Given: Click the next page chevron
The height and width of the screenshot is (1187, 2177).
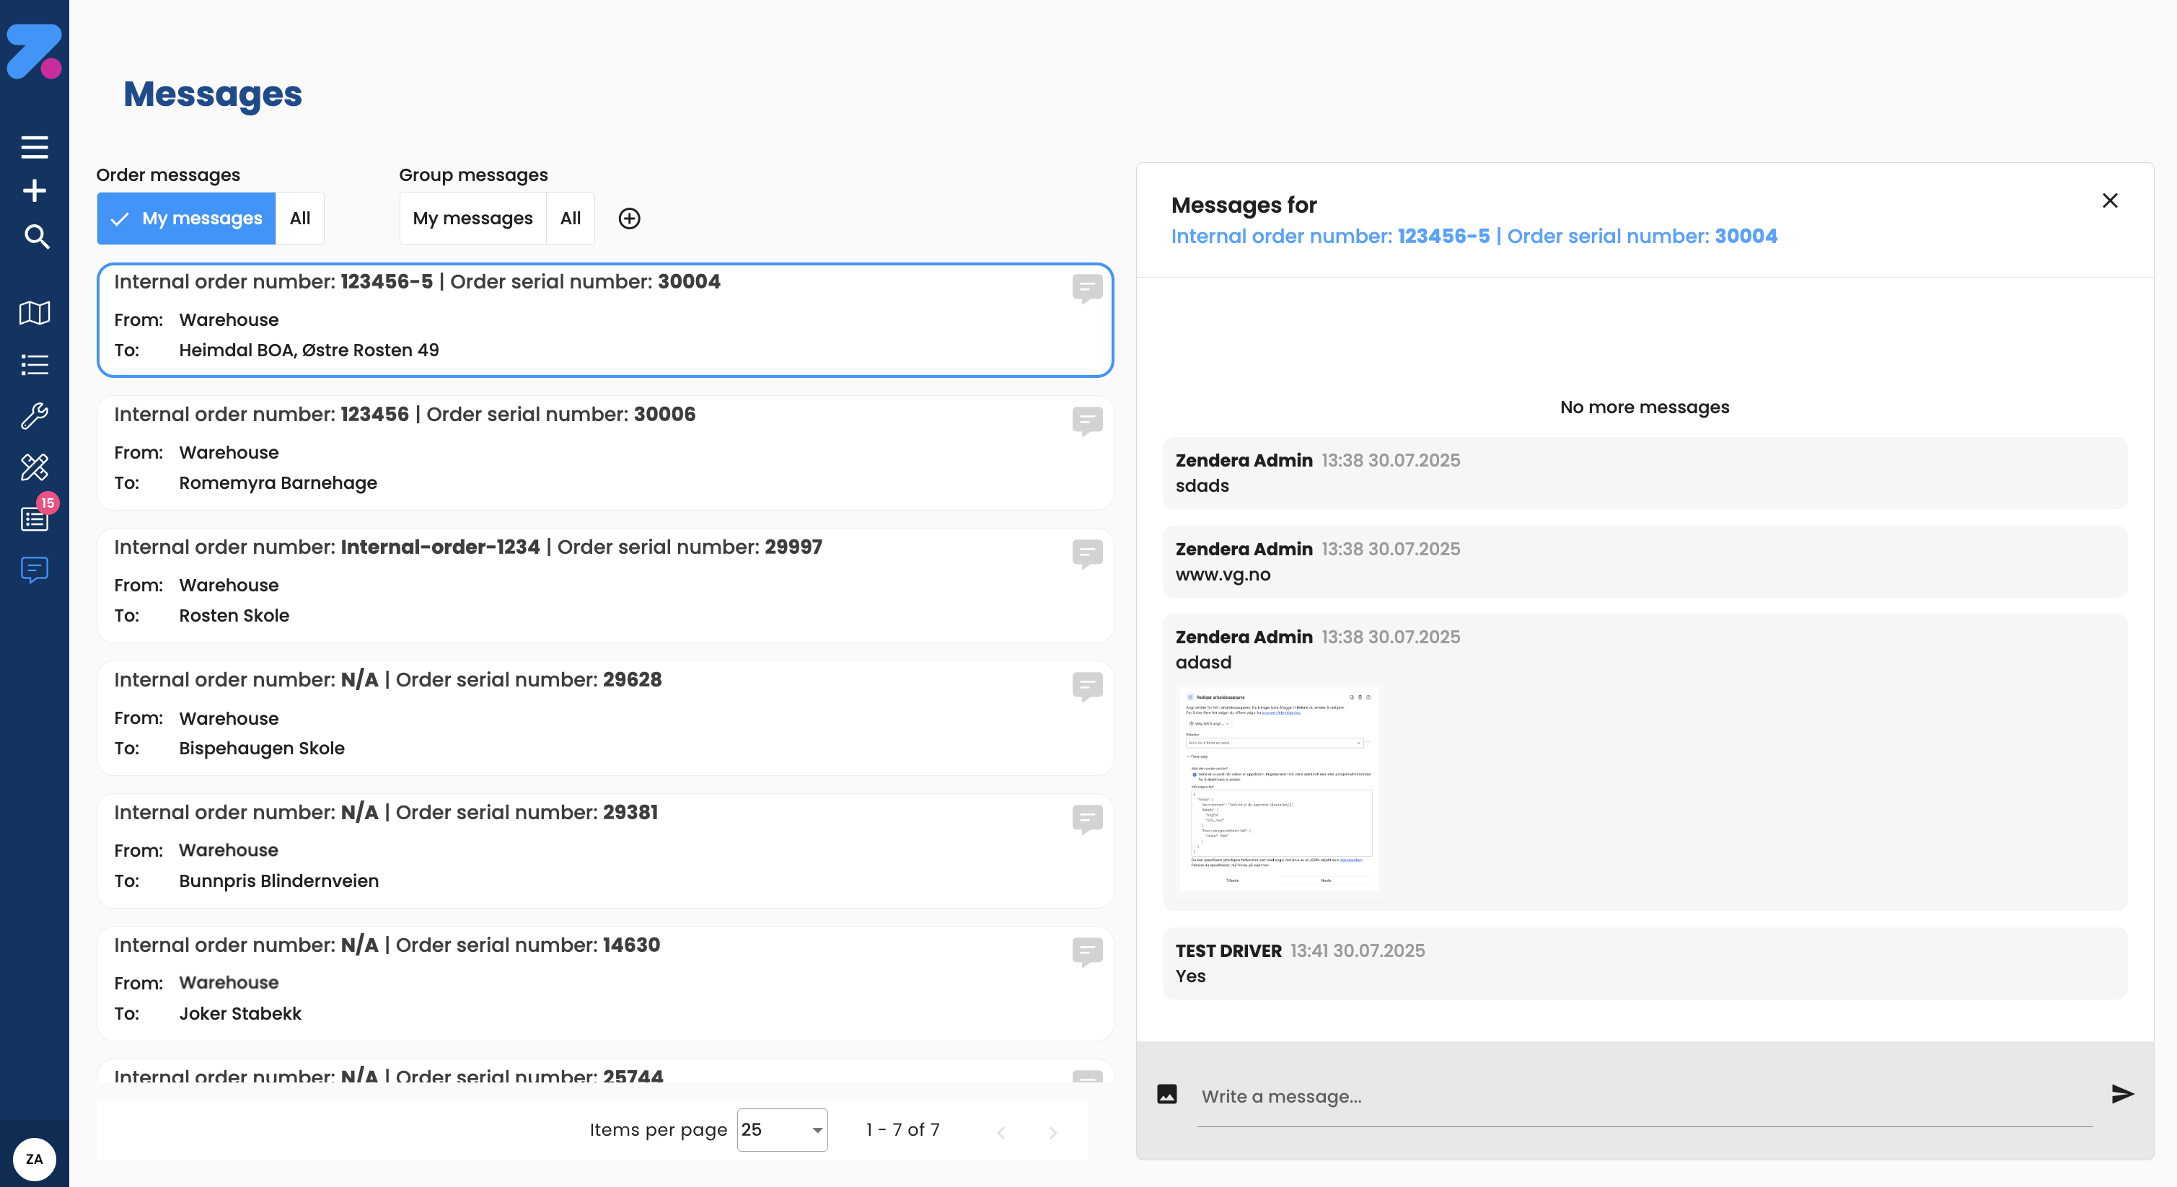Looking at the screenshot, I should click(x=1053, y=1132).
